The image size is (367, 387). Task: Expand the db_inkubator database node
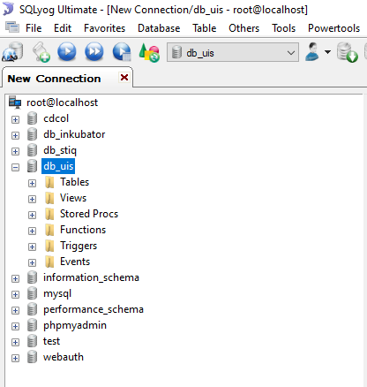[x=15, y=135]
